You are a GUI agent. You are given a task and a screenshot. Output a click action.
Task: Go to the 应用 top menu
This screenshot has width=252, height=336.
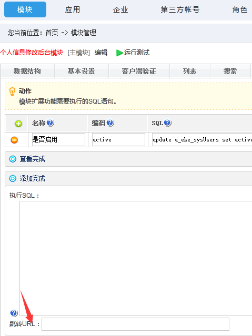[73, 9]
